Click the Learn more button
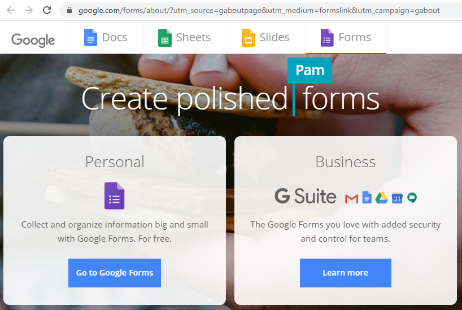 point(345,273)
